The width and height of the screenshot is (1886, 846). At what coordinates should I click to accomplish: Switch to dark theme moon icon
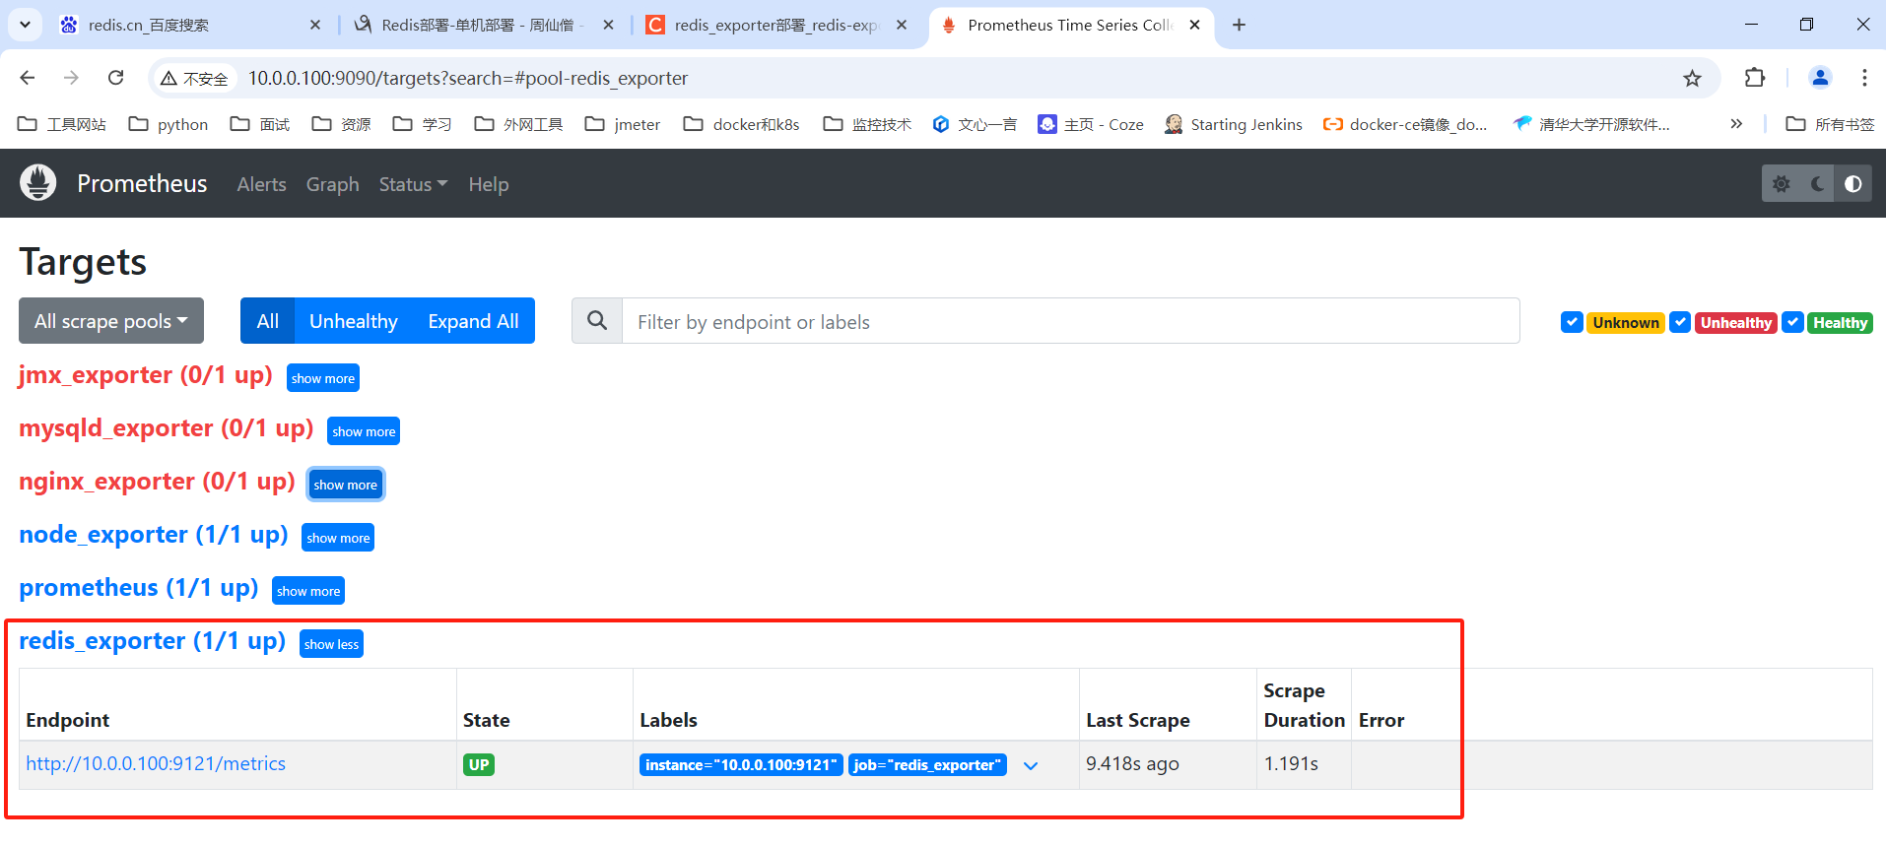coord(1817,184)
